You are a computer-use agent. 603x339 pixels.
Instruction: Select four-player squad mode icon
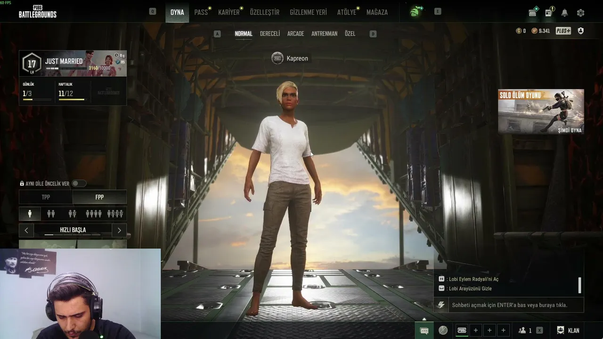click(93, 214)
